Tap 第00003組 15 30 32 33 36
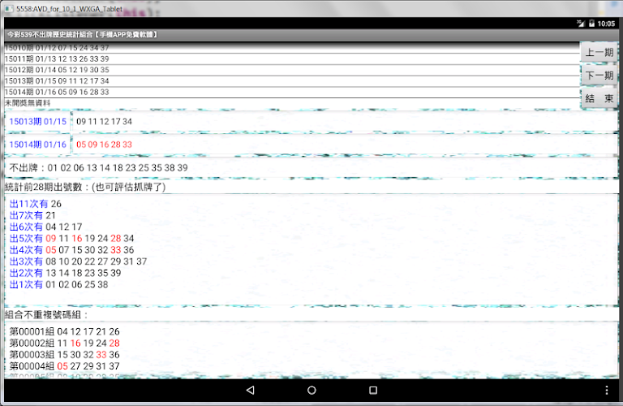Viewport: 623px width, 406px height. [x=64, y=355]
